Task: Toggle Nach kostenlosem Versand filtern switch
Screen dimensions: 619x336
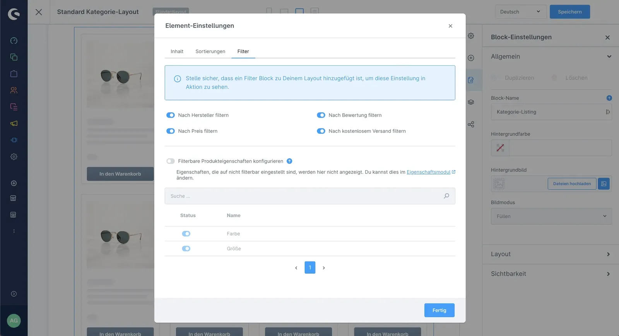Action: pyautogui.click(x=321, y=131)
